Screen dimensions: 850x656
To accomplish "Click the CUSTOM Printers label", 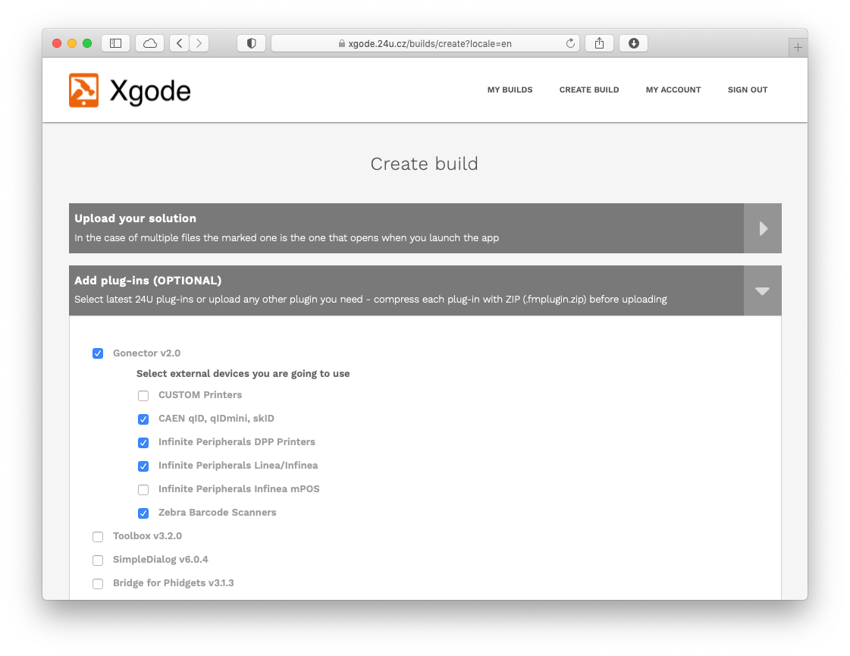I will pyautogui.click(x=200, y=394).
